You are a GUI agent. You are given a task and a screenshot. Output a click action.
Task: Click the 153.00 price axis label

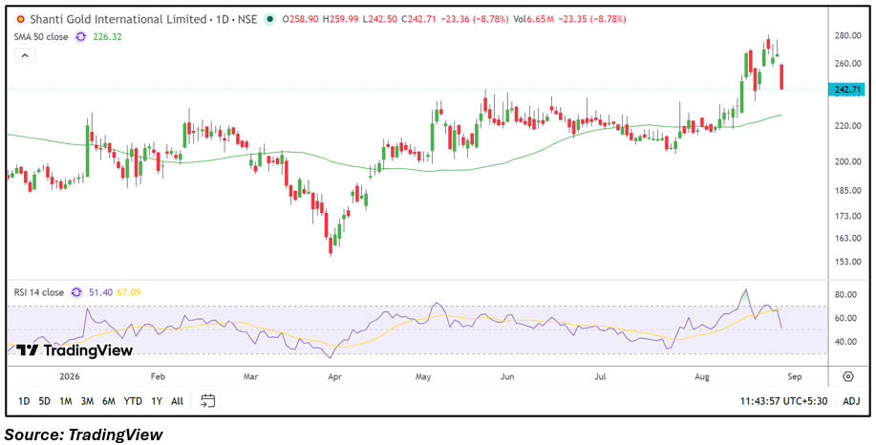click(846, 262)
